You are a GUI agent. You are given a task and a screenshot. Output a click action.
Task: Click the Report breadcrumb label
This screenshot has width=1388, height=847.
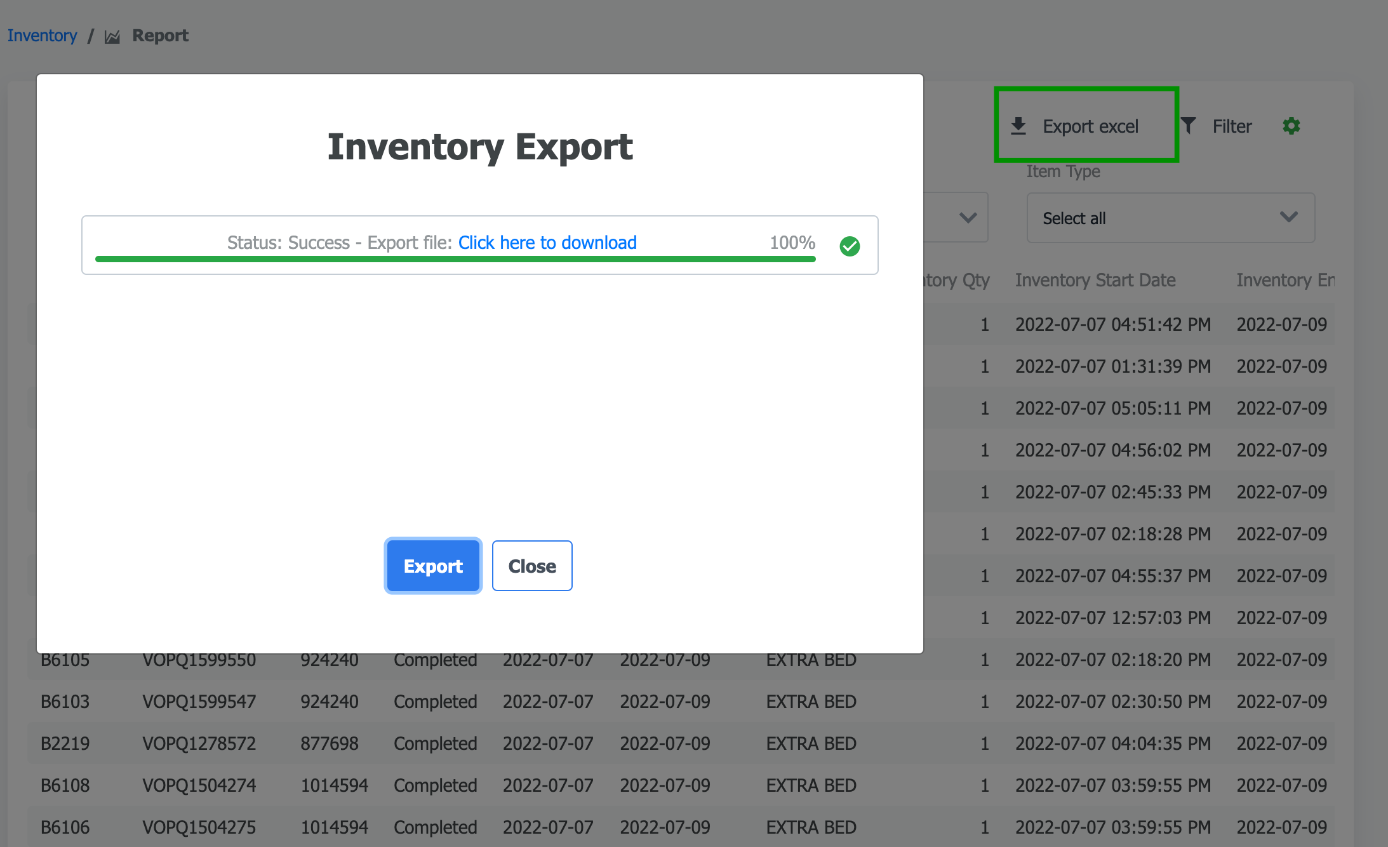tap(160, 36)
